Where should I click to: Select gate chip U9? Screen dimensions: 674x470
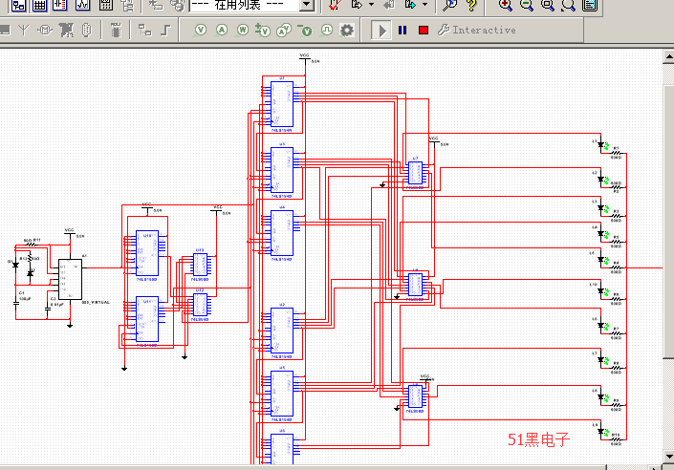point(415,396)
